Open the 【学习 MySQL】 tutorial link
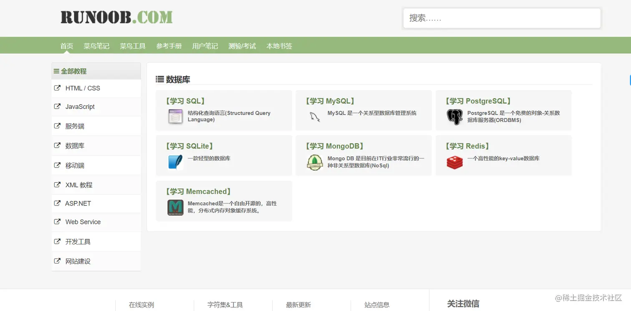Screen dimensions: 631x311 point(329,101)
